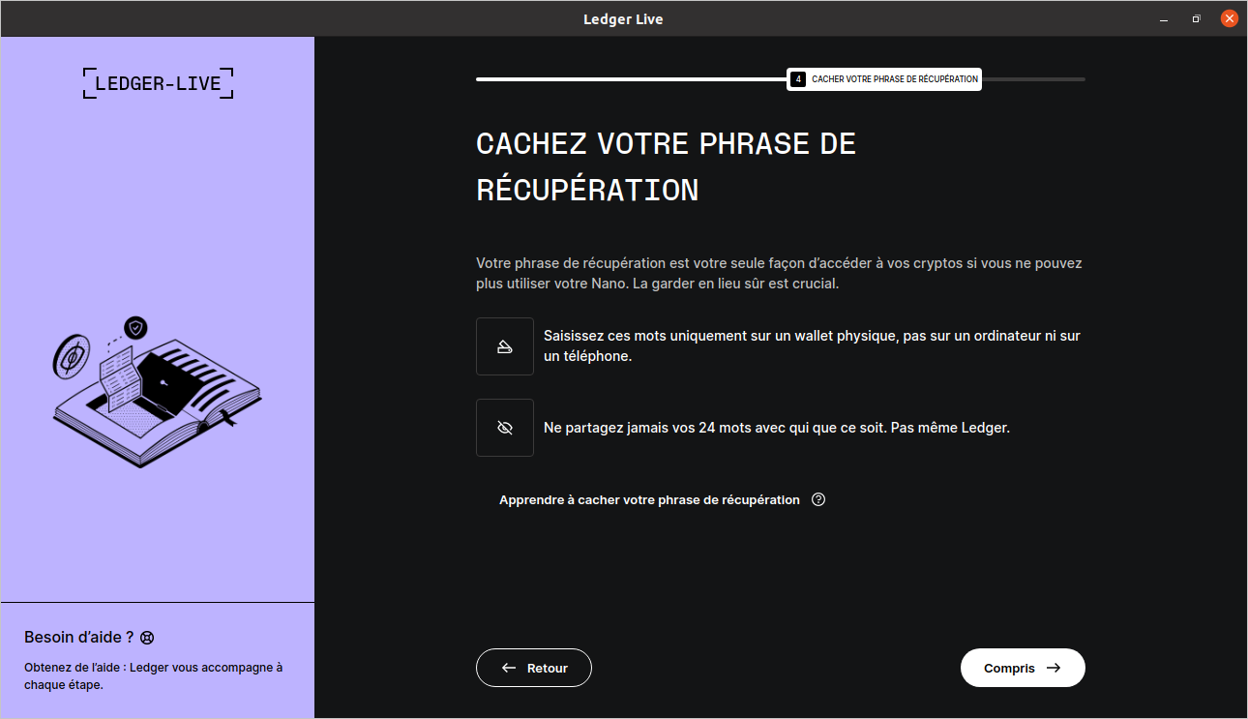Click the Besoin d'aide heading
Image resolution: width=1248 pixels, height=719 pixels.
[79, 638]
